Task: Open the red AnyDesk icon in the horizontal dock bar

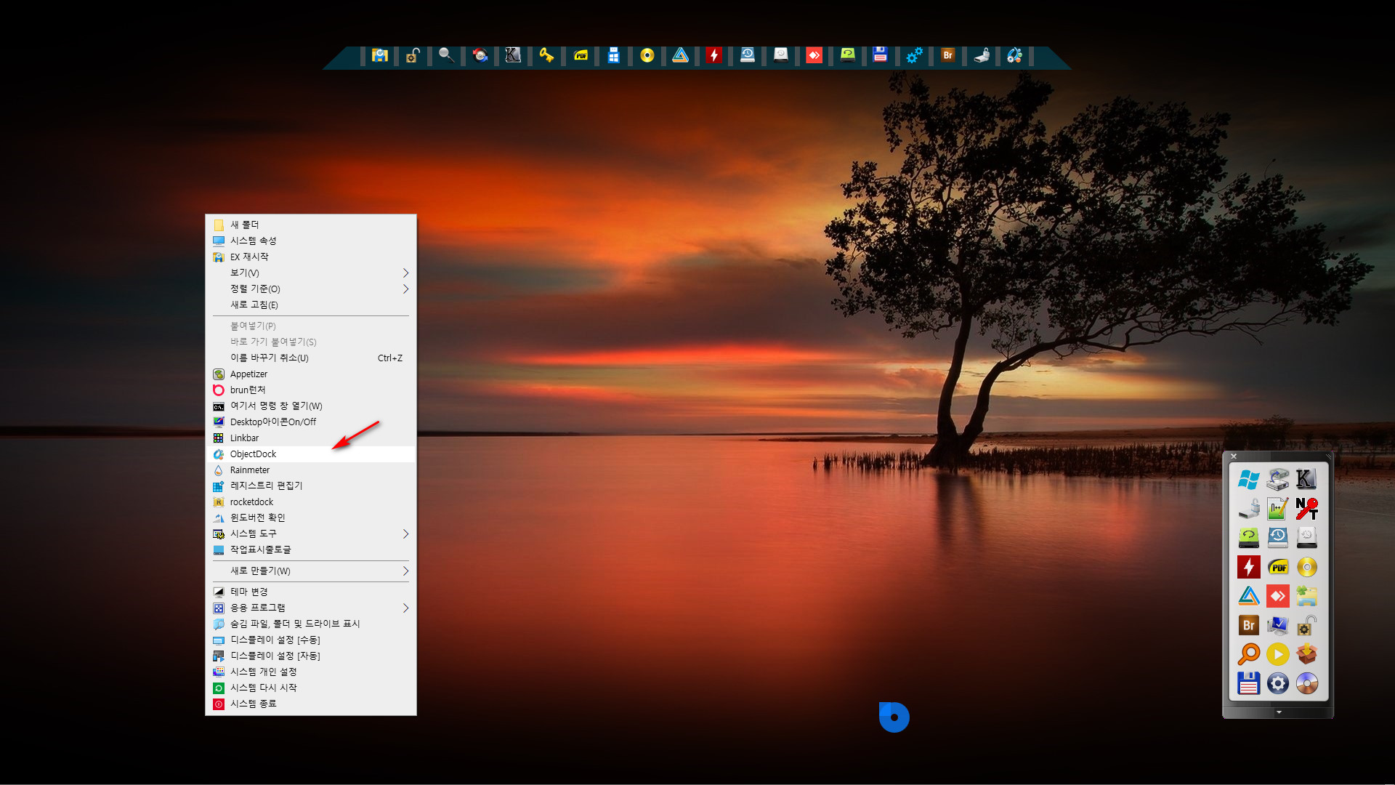Action: coord(814,55)
